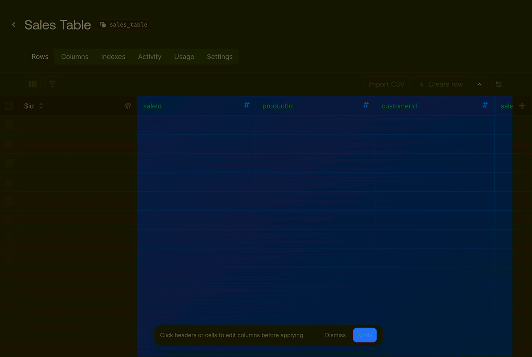532x357 pixels.
Task: Toggle the select-all rows checkbox
Action: pos(9,106)
